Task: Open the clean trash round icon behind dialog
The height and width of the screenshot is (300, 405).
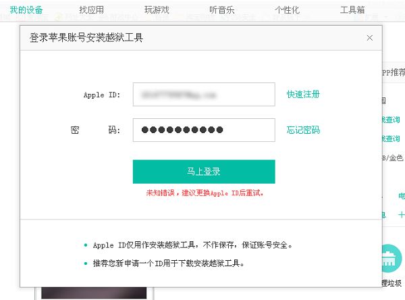Action: click(x=391, y=258)
